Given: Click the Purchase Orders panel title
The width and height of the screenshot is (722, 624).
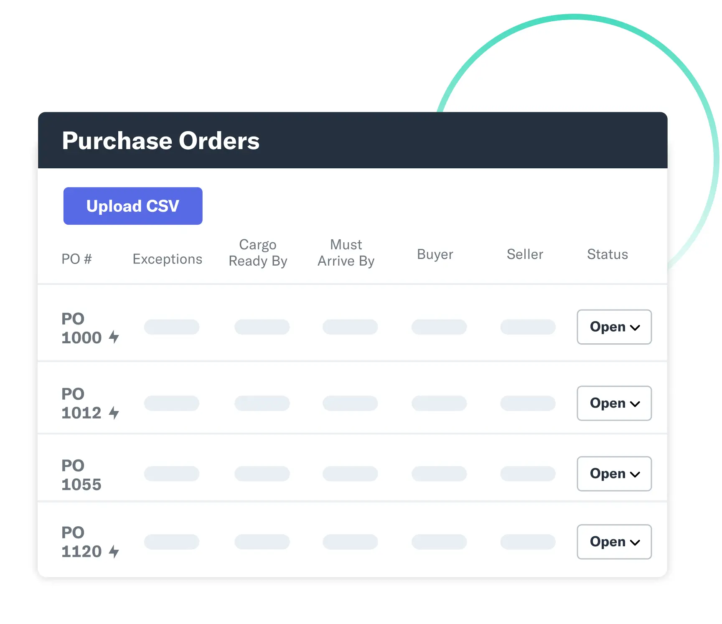Looking at the screenshot, I should (x=161, y=140).
